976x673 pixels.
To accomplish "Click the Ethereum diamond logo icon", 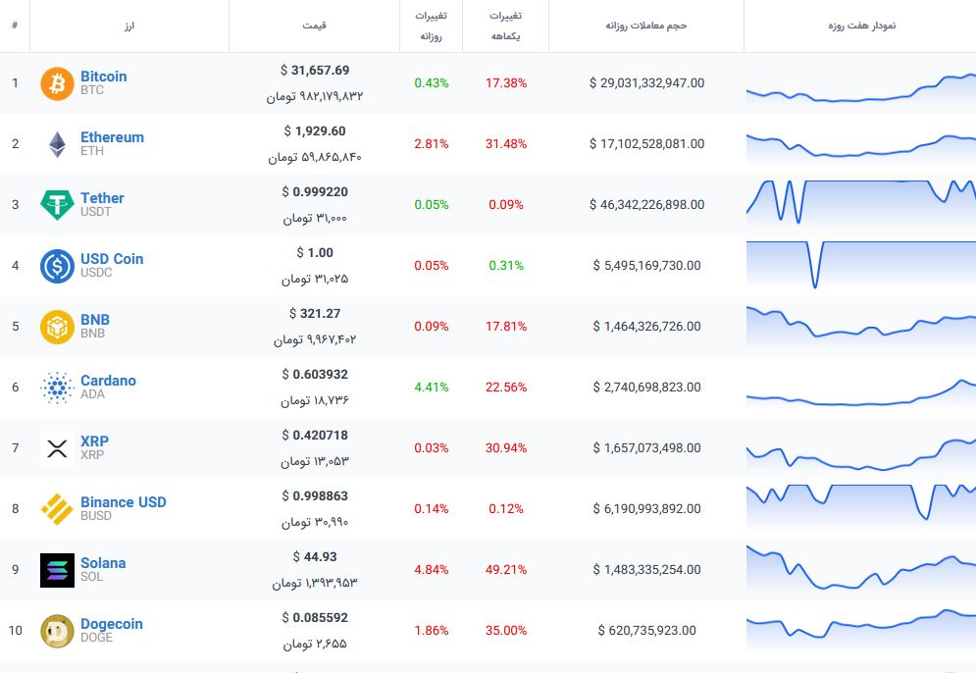I will point(57,144).
